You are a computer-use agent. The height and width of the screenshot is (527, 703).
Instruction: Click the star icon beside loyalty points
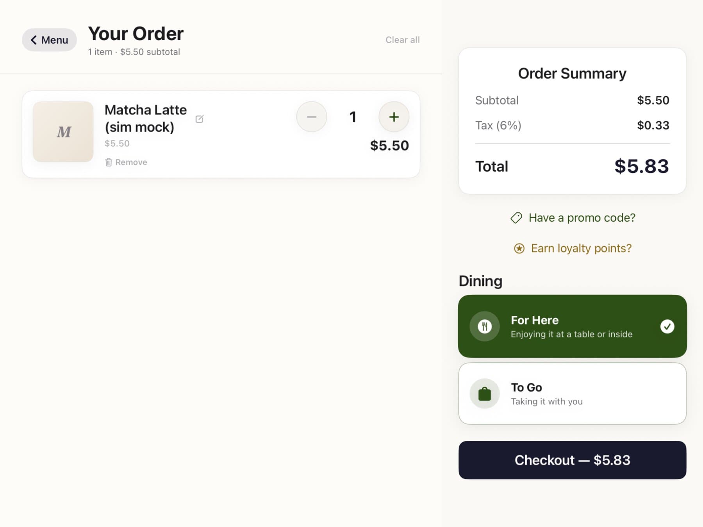click(519, 248)
